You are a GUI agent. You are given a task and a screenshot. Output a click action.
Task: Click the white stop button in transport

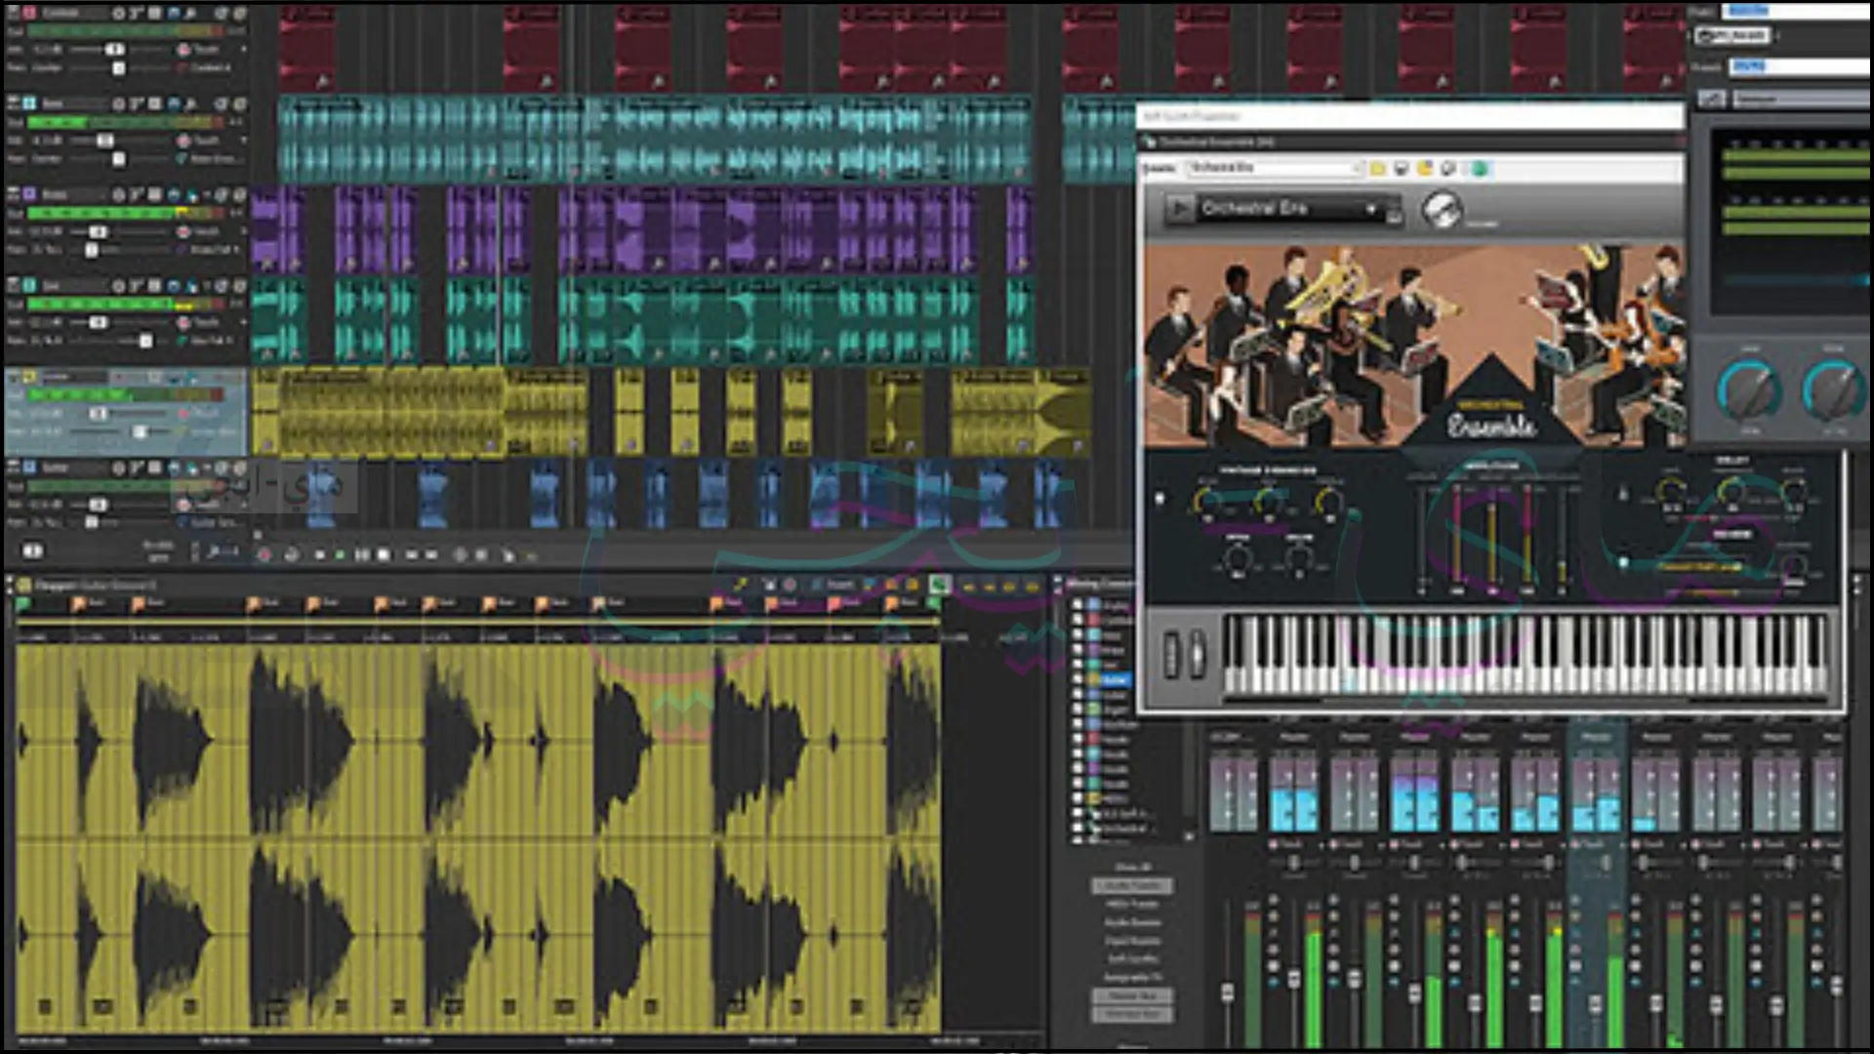(x=385, y=554)
